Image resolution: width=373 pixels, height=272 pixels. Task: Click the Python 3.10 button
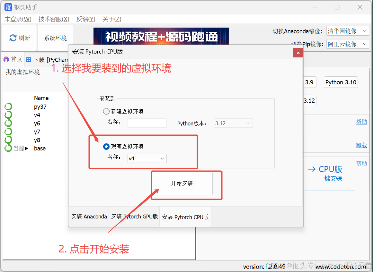(x=341, y=82)
